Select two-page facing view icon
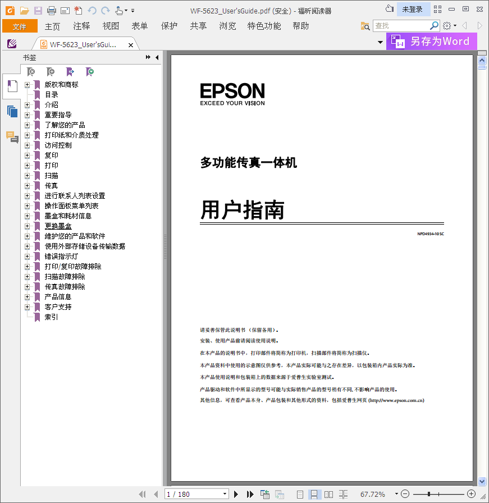This screenshot has height=503, width=489. pyautogui.click(x=328, y=495)
